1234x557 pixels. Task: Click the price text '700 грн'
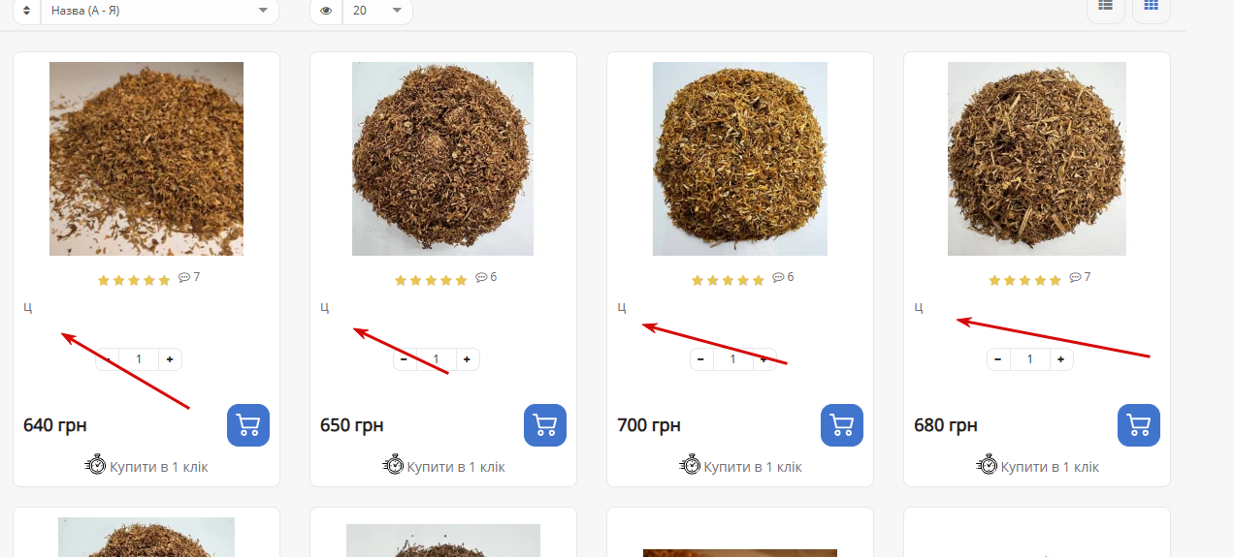click(x=649, y=425)
